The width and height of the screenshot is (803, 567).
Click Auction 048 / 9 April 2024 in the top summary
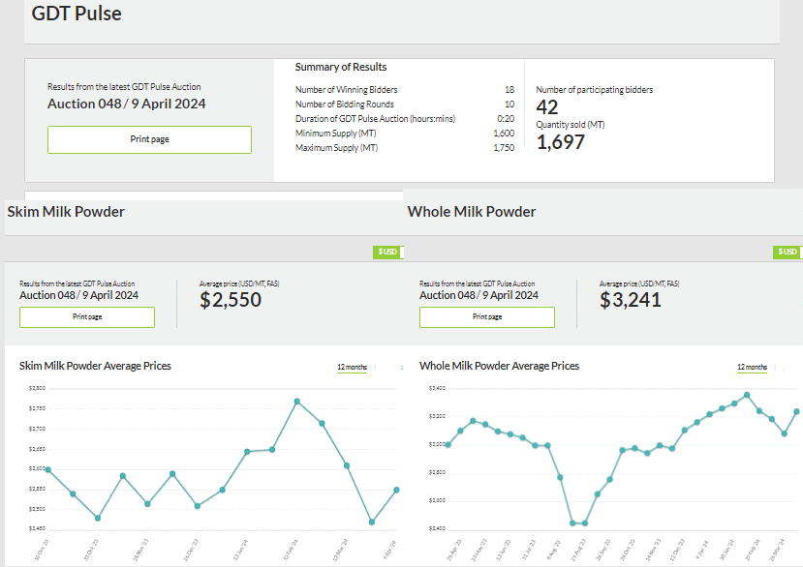pos(127,104)
